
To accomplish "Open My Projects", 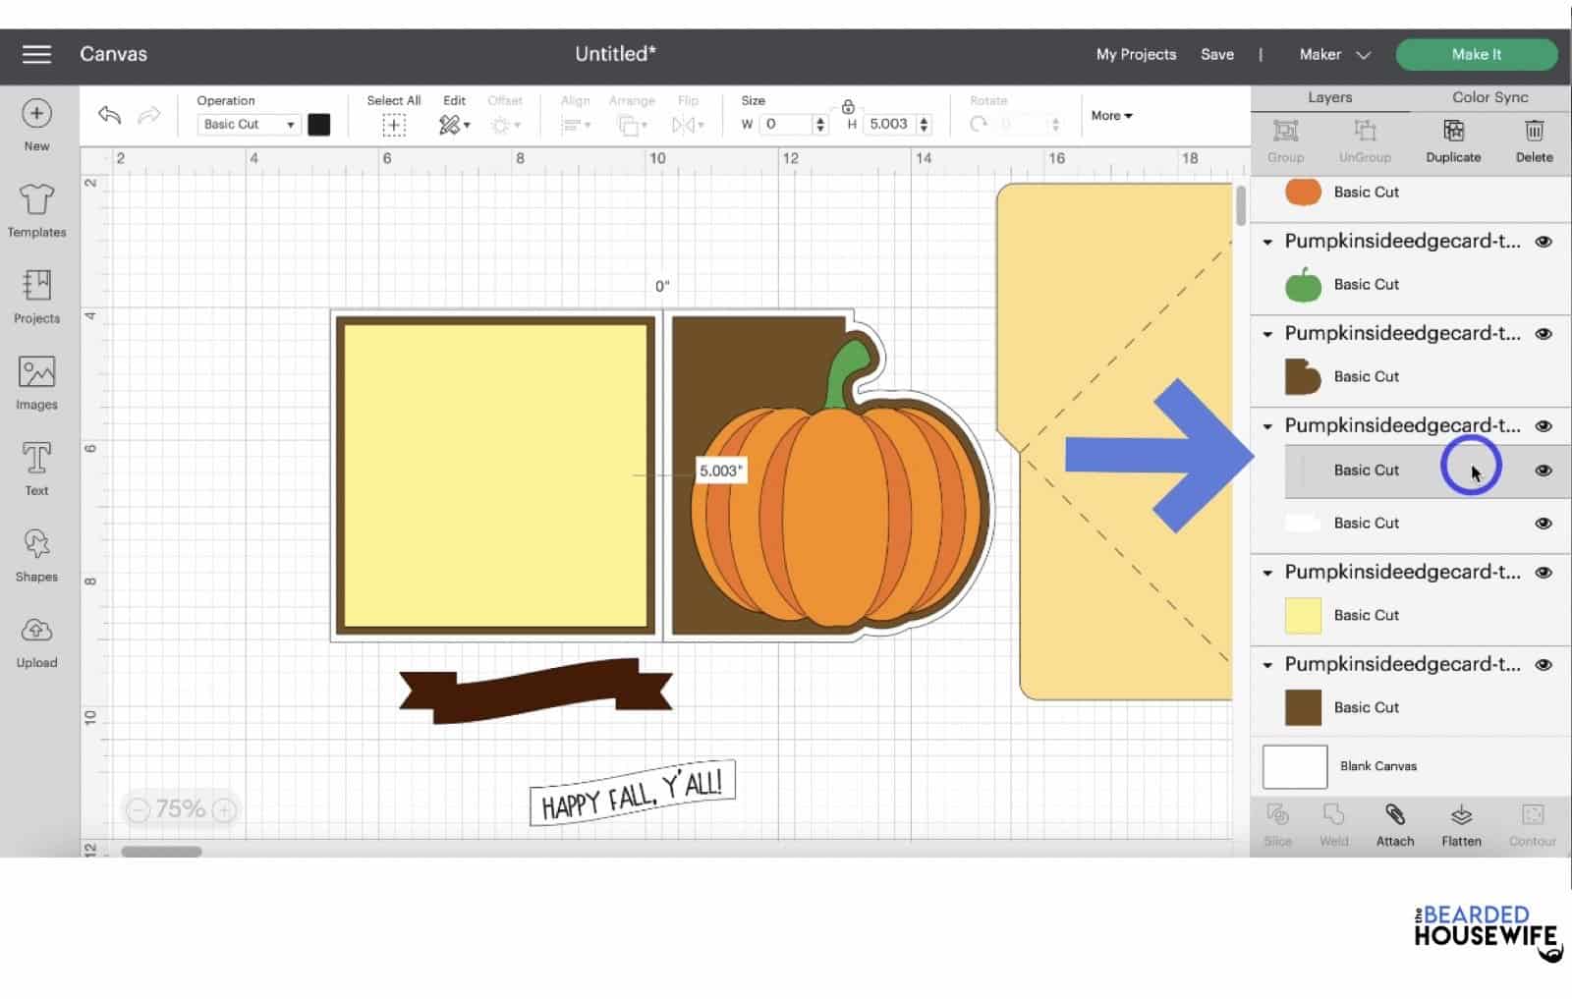I will point(1136,54).
